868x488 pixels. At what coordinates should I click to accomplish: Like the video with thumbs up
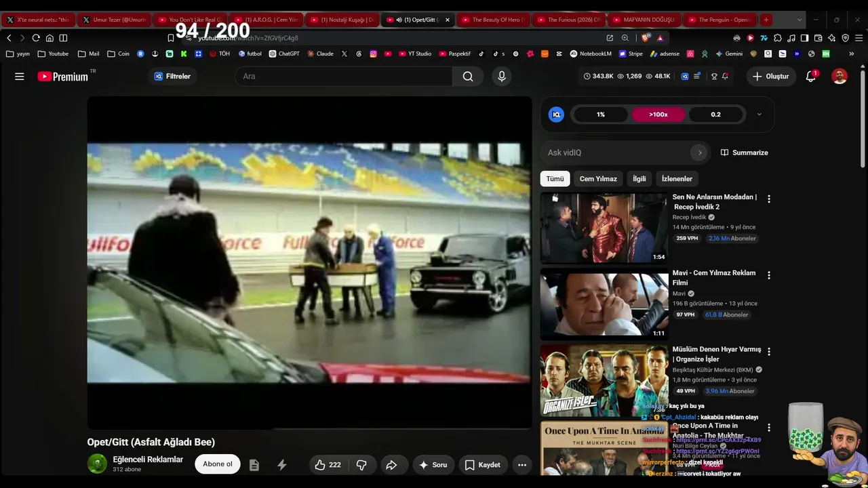(x=328, y=465)
